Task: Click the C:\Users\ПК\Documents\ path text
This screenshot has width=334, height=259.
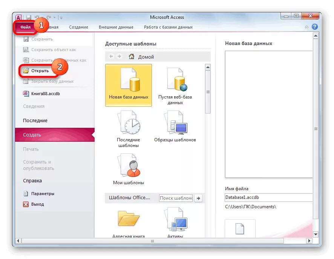Action: pos(250,207)
